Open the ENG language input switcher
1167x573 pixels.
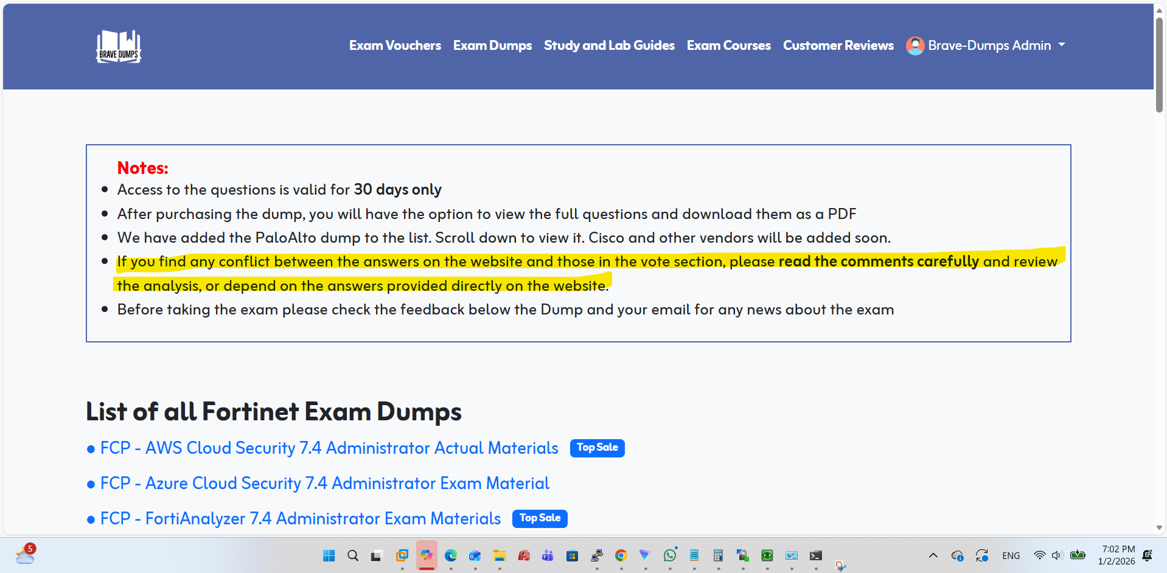[x=1011, y=555]
